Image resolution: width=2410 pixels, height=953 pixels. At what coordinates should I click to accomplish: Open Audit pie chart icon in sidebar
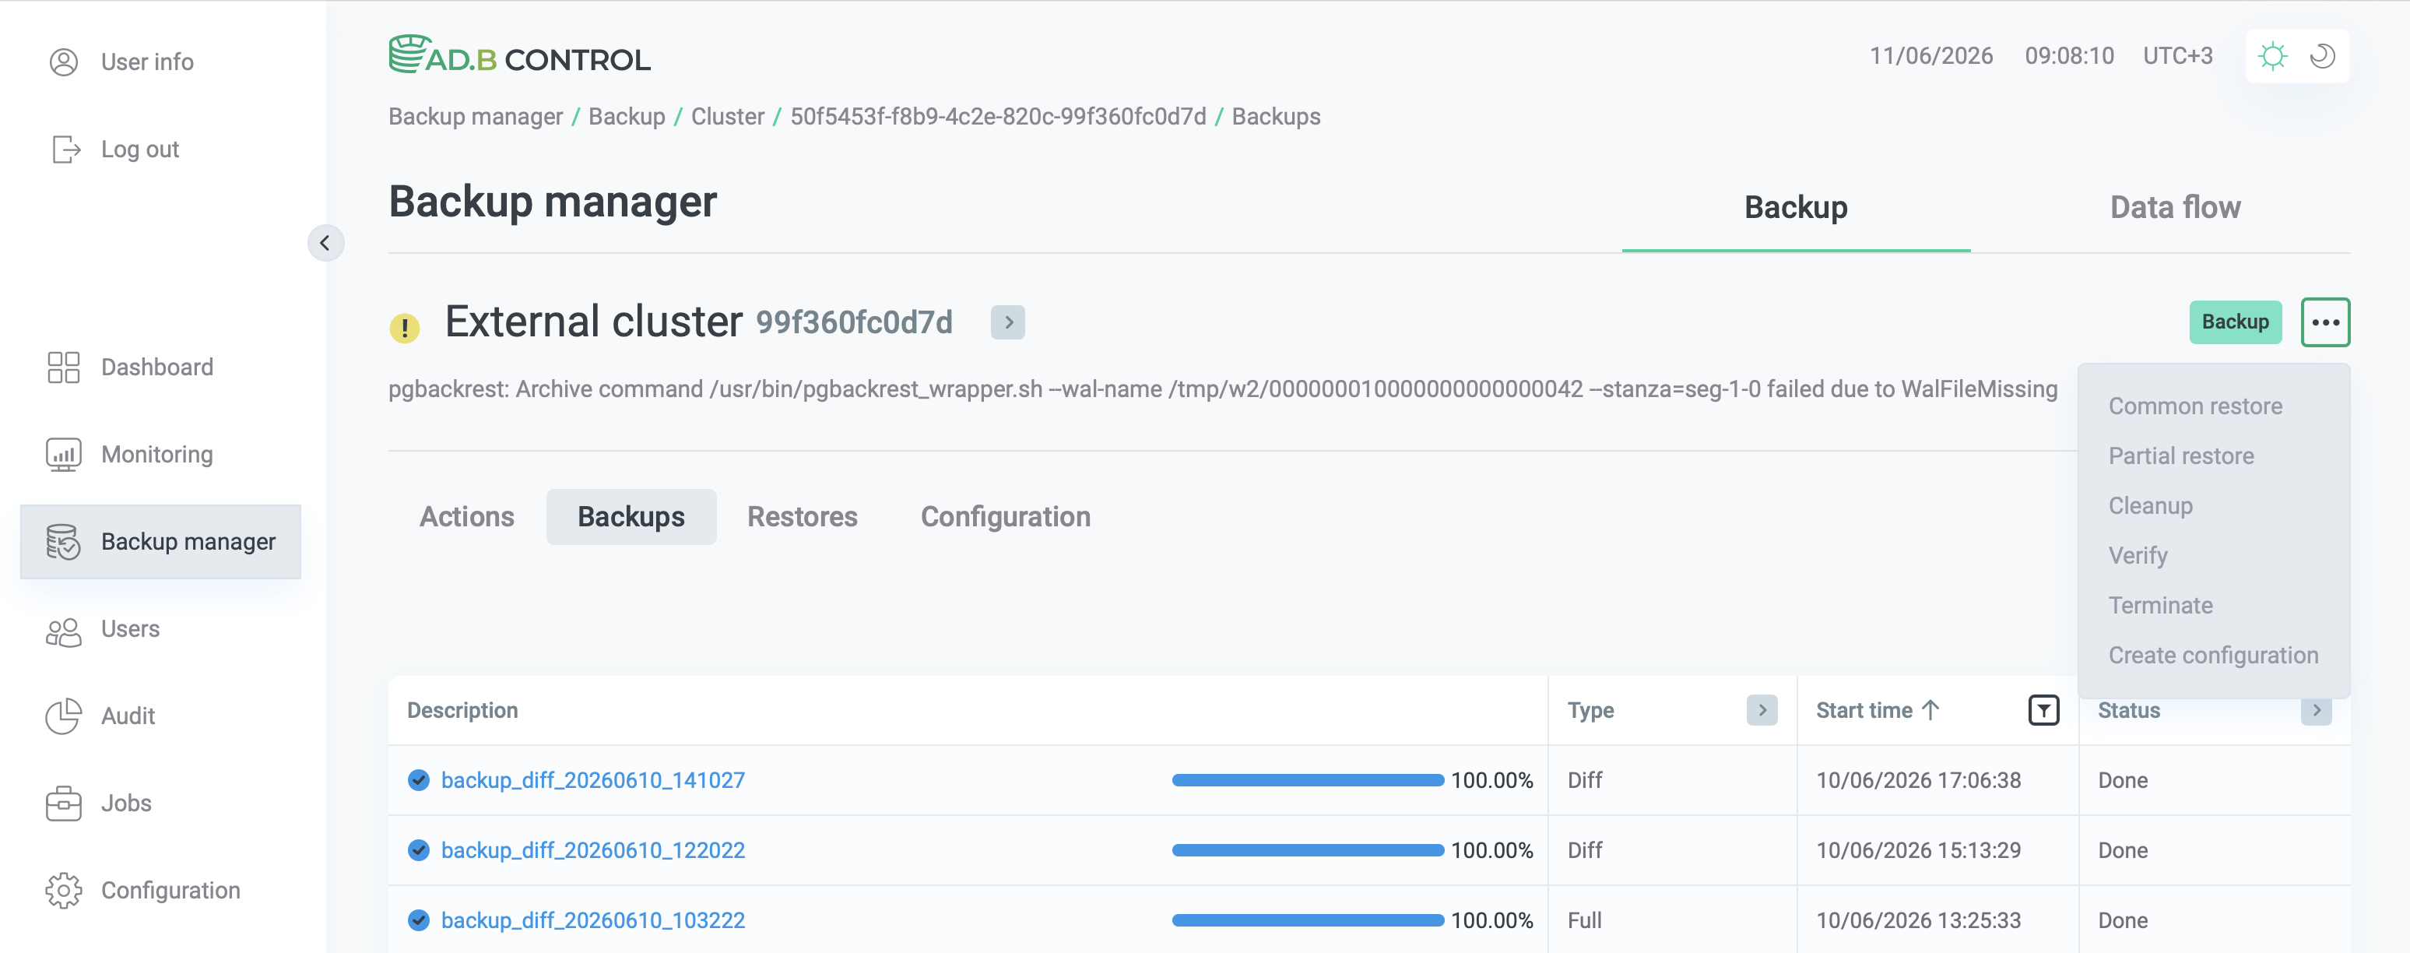point(64,716)
